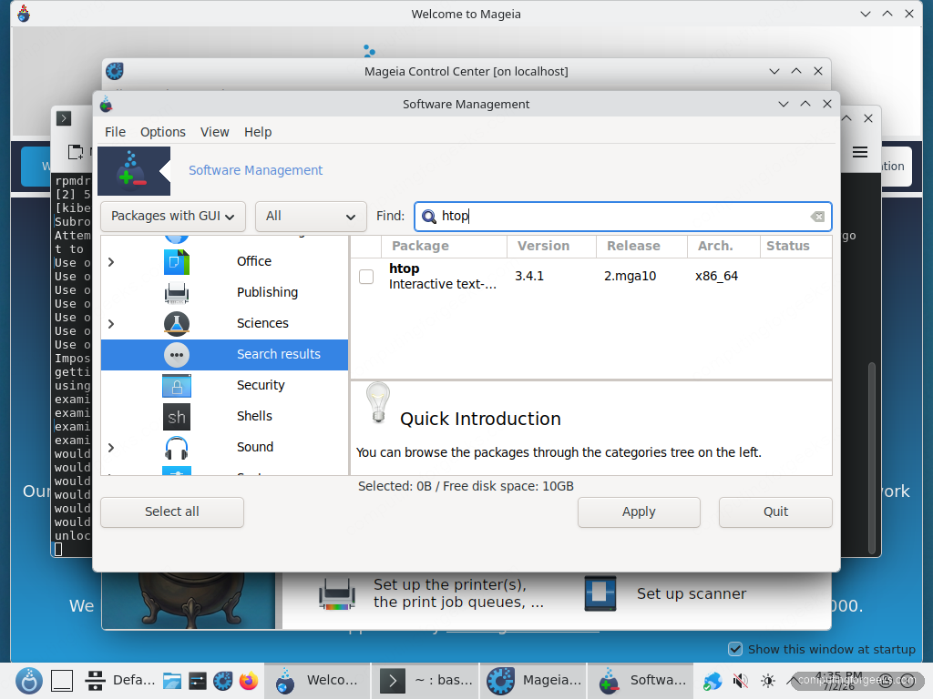The width and height of the screenshot is (933, 699).
Task: Launch Mageia Control Center from taskbar launcher
Action: pyautogui.click(x=223, y=681)
